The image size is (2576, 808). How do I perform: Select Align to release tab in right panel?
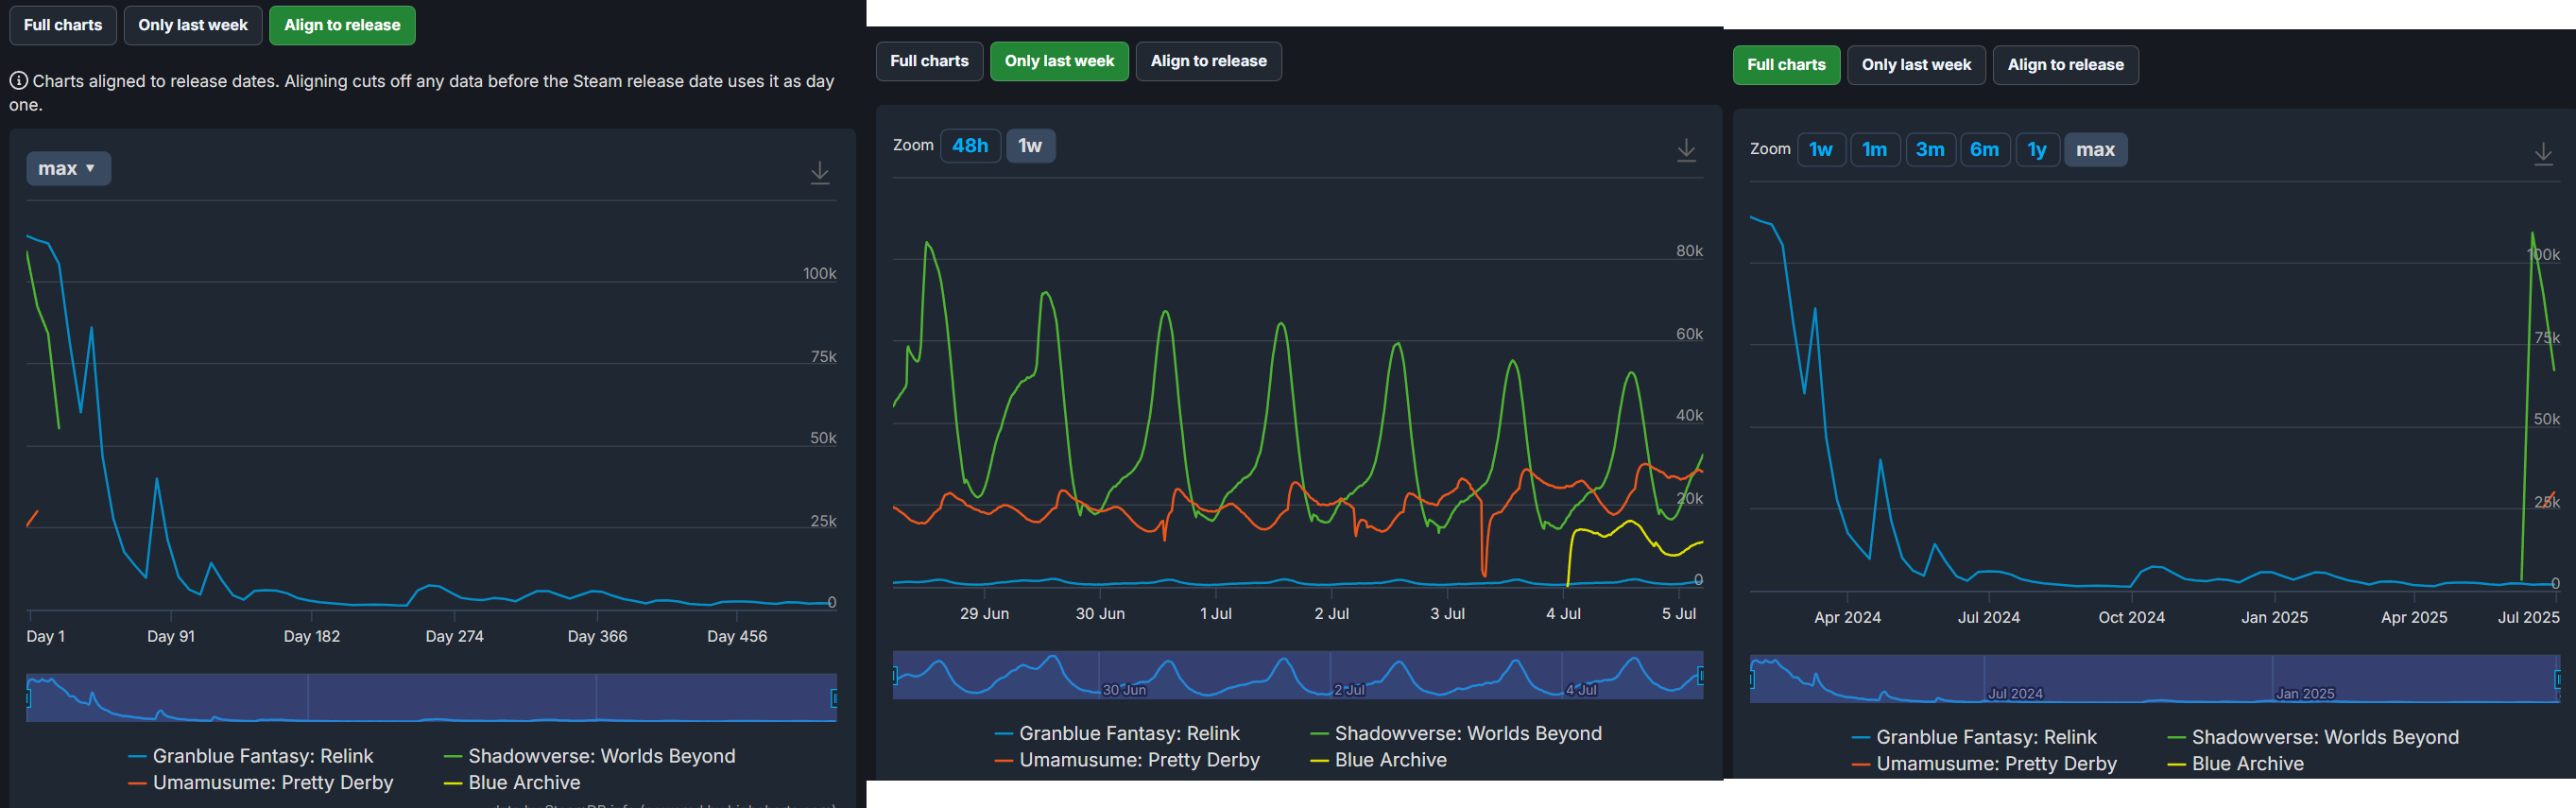pyautogui.click(x=2065, y=65)
